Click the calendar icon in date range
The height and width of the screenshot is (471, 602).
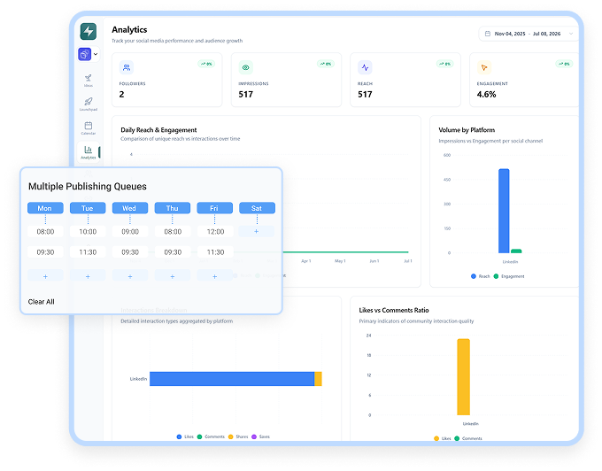point(488,34)
